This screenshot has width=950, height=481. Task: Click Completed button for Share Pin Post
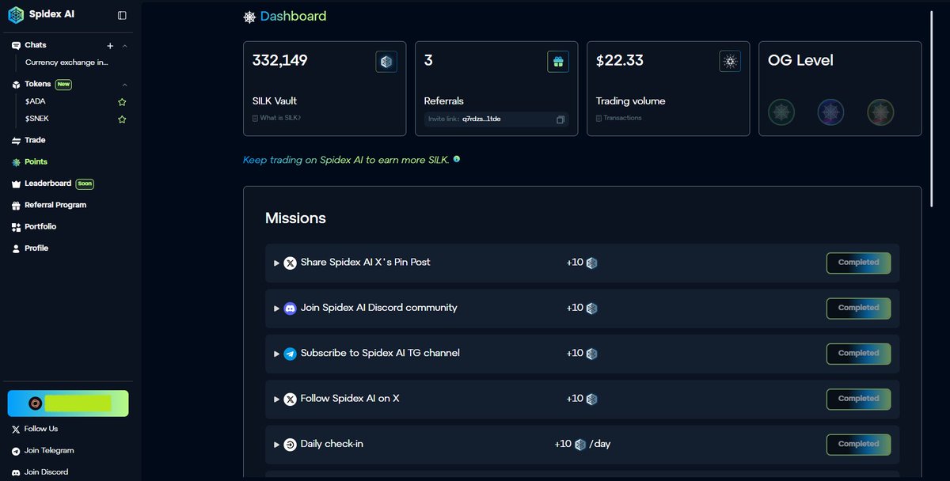click(859, 263)
